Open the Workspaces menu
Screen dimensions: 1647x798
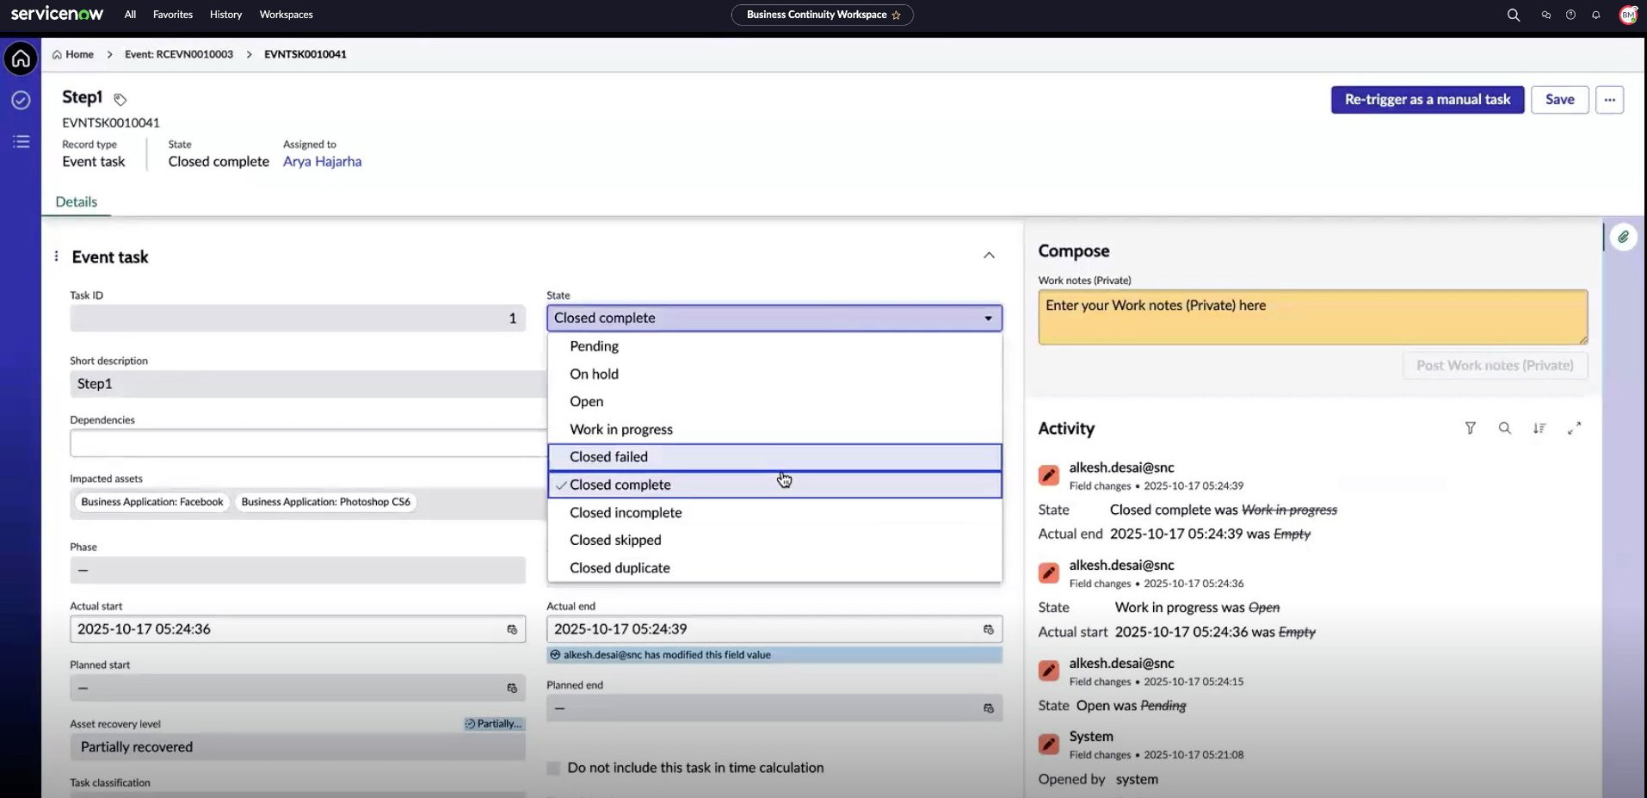pos(287,15)
